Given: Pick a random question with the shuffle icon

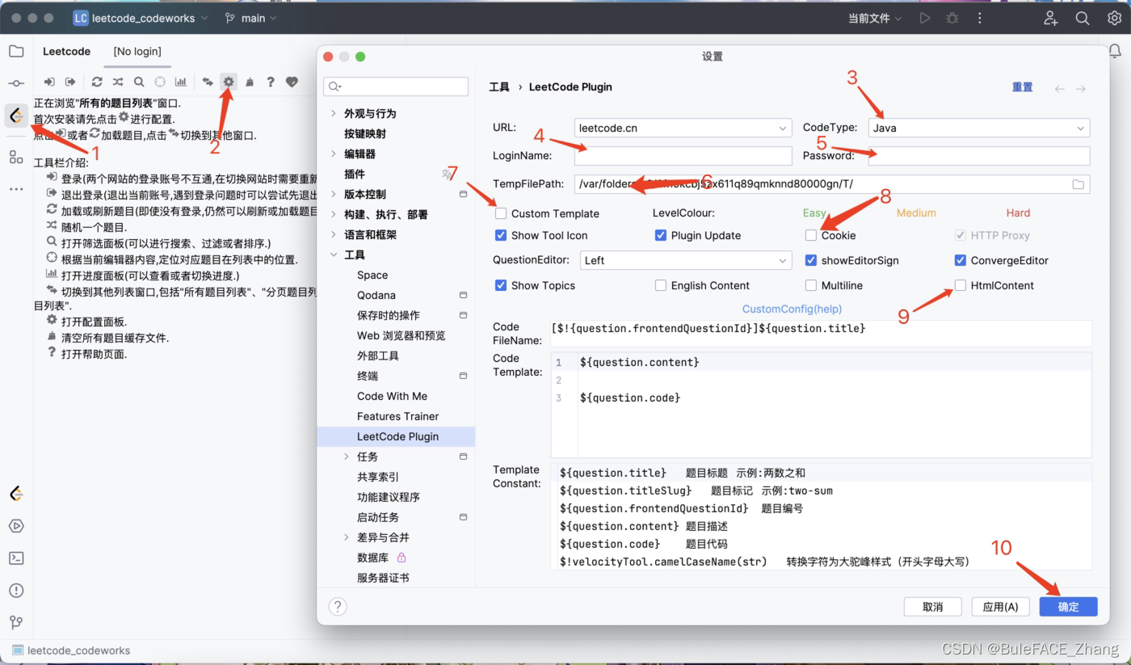Looking at the screenshot, I should 118,82.
